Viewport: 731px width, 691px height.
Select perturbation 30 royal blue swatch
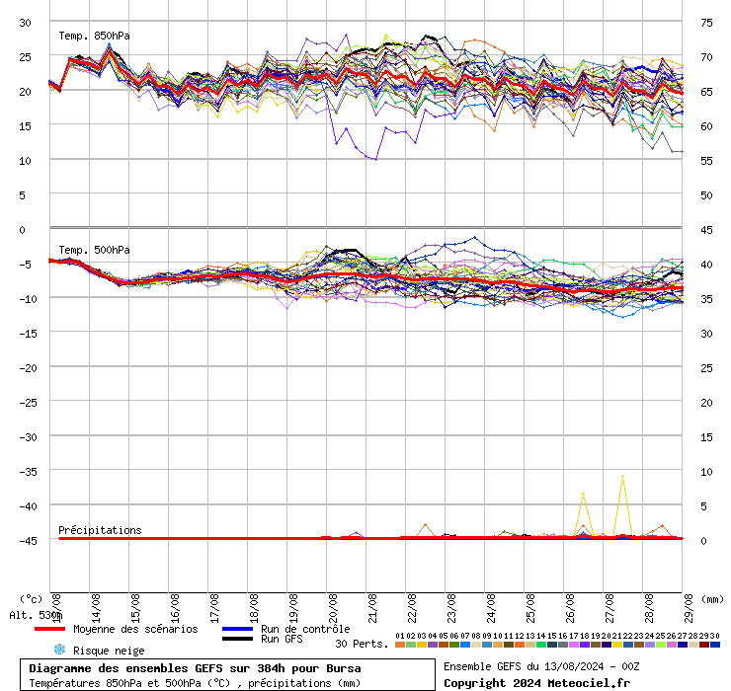[714, 645]
